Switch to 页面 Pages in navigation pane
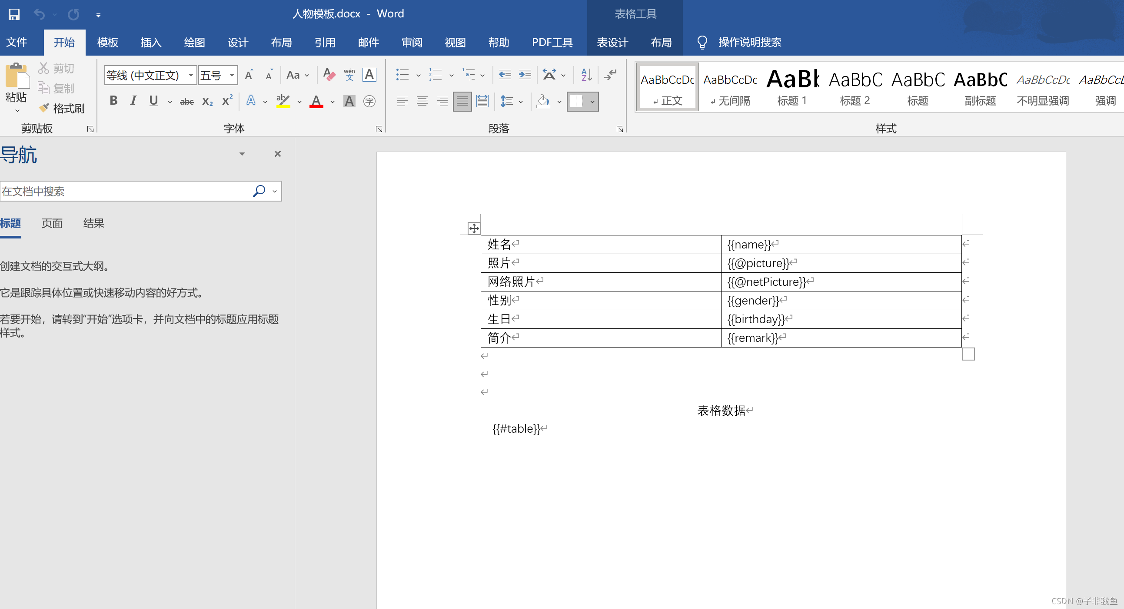The height and width of the screenshot is (609, 1124). tap(52, 224)
